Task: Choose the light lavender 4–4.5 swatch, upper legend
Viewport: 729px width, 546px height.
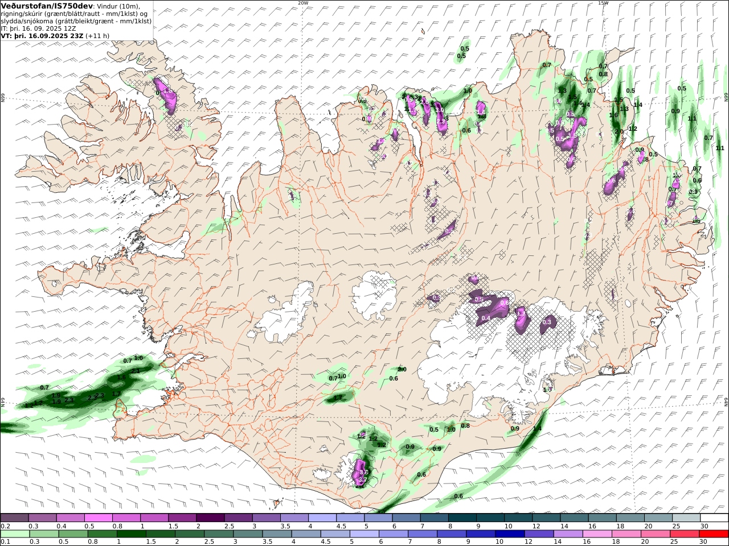Action: click(322, 518)
